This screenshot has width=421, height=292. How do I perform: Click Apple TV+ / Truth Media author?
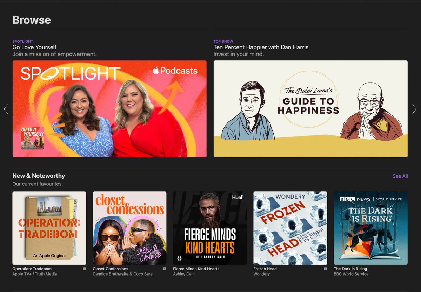point(34,274)
